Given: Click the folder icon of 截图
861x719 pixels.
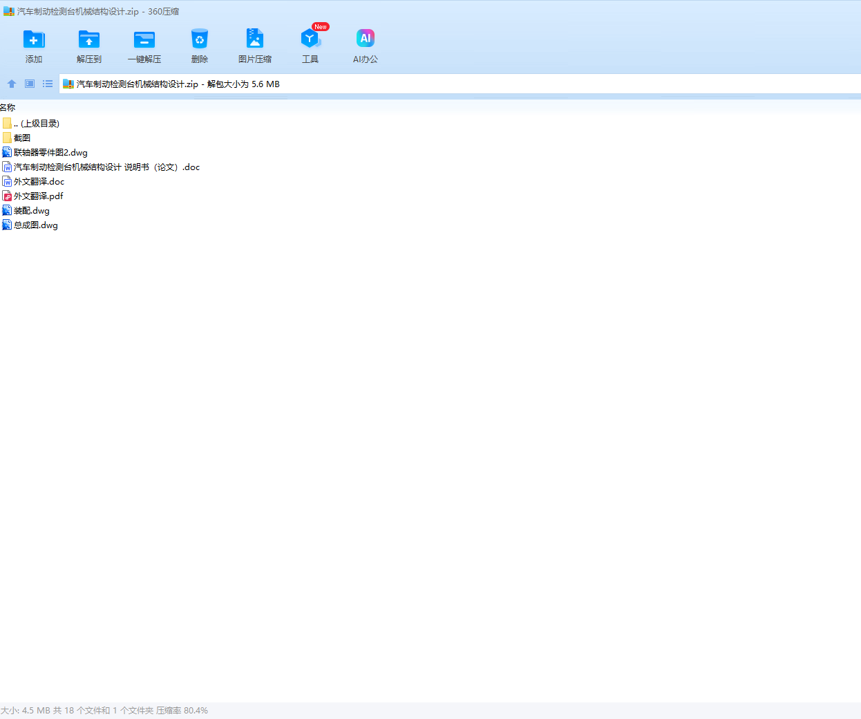Looking at the screenshot, I should click(7, 138).
